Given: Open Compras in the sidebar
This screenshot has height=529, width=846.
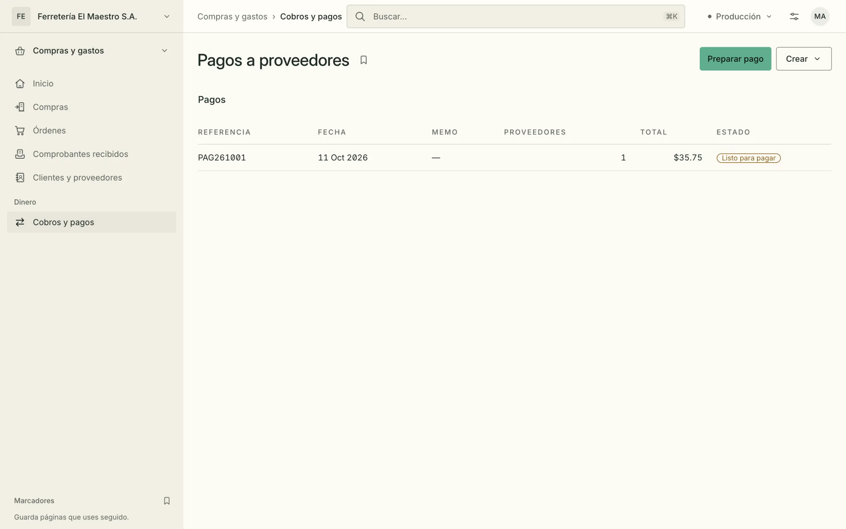Looking at the screenshot, I should click(92, 107).
